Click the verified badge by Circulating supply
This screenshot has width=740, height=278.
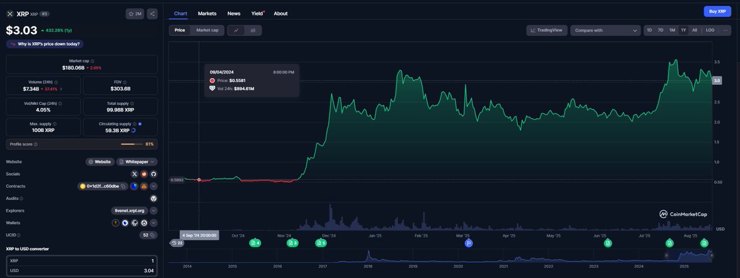140,124
